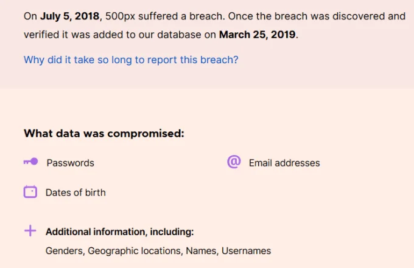
Task: Click the Email addresses label
Action: tap(284, 163)
